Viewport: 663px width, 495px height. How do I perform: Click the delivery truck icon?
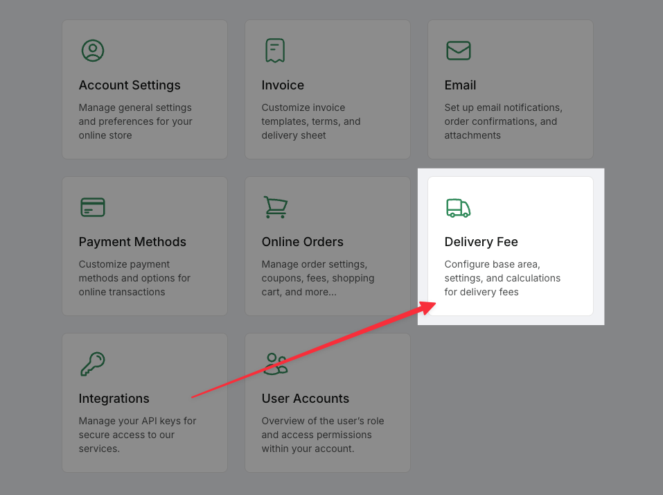tap(458, 207)
